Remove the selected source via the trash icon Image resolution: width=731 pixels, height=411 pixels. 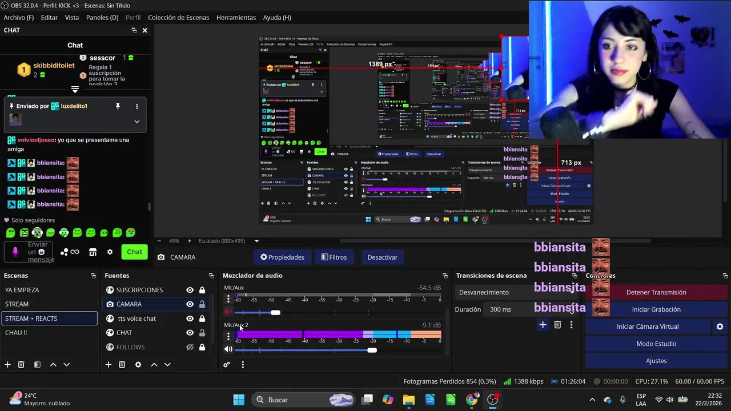tap(122, 365)
